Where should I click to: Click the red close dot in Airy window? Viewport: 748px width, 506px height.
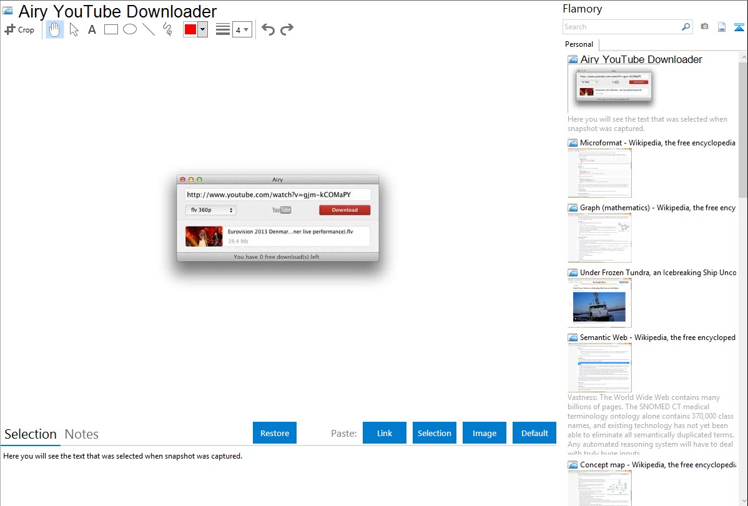(183, 180)
